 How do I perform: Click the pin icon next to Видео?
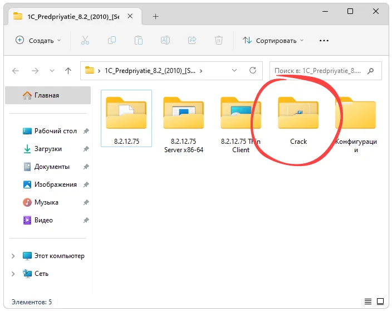click(x=86, y=220)
